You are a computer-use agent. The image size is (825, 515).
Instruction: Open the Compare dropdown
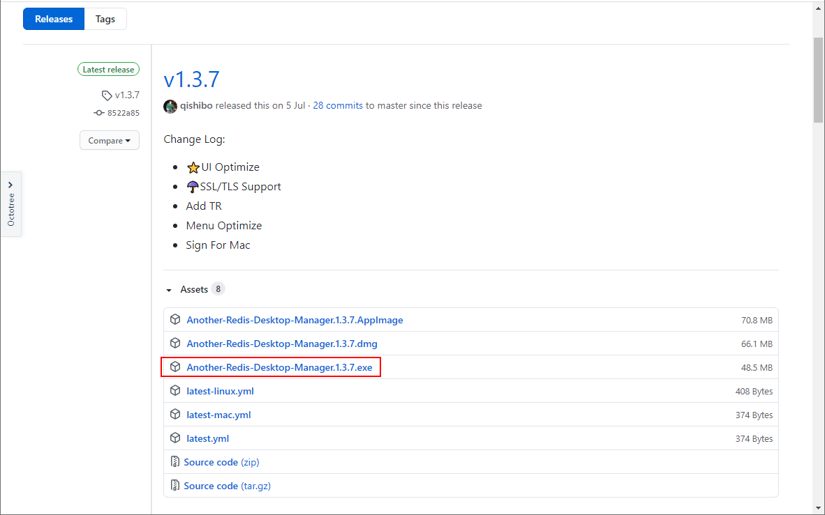(110, 140)
